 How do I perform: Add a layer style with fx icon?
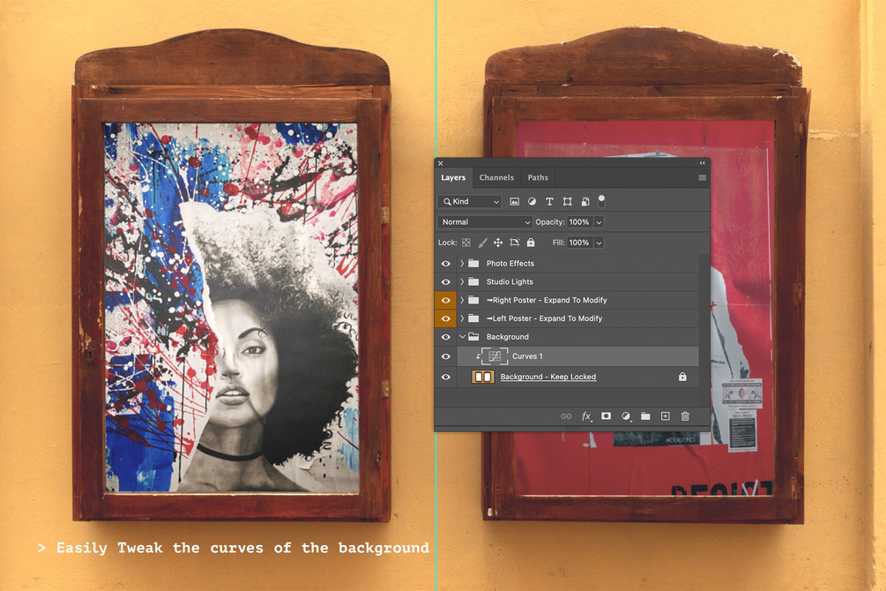(586, 416)
